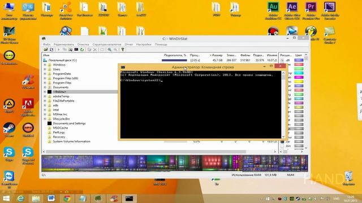Sort extensions by Цвет column header
The width and height of the screenshot is (362, 203).
(299, 55)
